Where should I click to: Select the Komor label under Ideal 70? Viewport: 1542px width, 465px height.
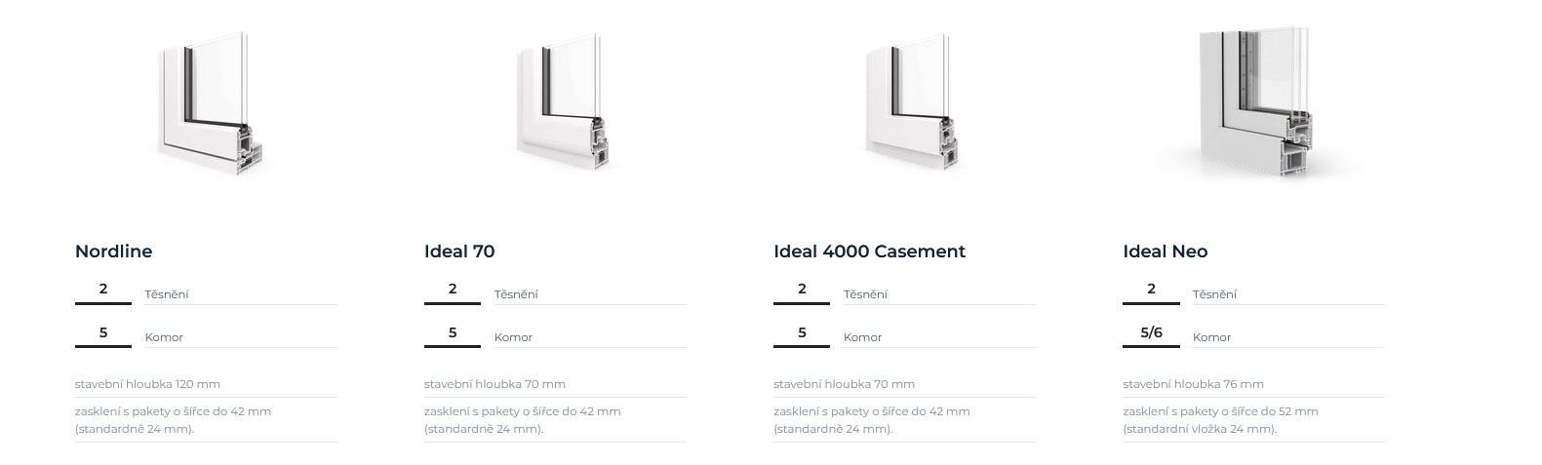pos(513,337)
